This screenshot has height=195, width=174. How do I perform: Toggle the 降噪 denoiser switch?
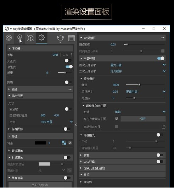(68, 82)
